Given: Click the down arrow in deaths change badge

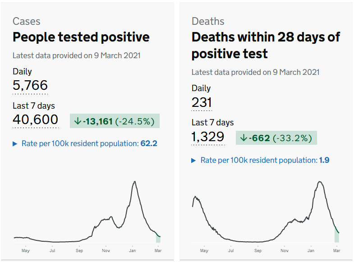Looking at the screenshot, I should [x=244, y=138].
